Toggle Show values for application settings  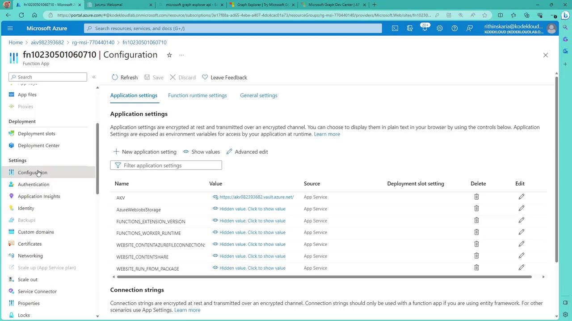pos(202,152)
